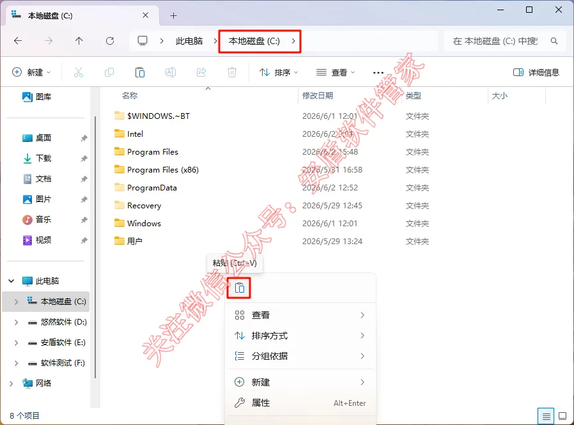Viewport: 574px width, 425px height.
Task: Click the Paste icon in context menu
Action: tap(240, 288)
